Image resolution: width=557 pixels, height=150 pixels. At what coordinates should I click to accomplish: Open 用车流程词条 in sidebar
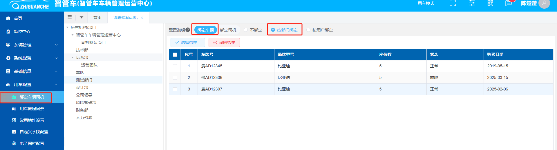point(32,109)
